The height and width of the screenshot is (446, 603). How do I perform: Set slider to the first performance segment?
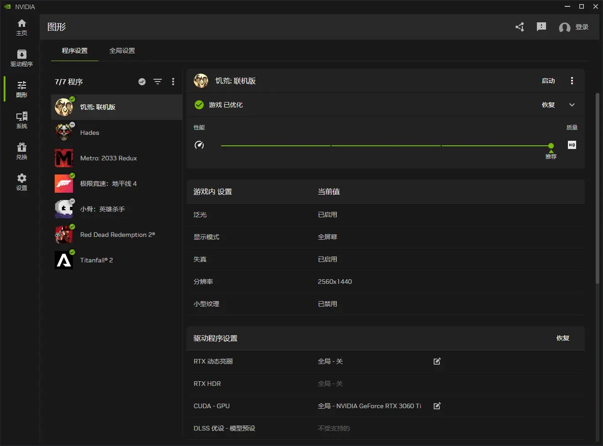(x=276, y=146)
